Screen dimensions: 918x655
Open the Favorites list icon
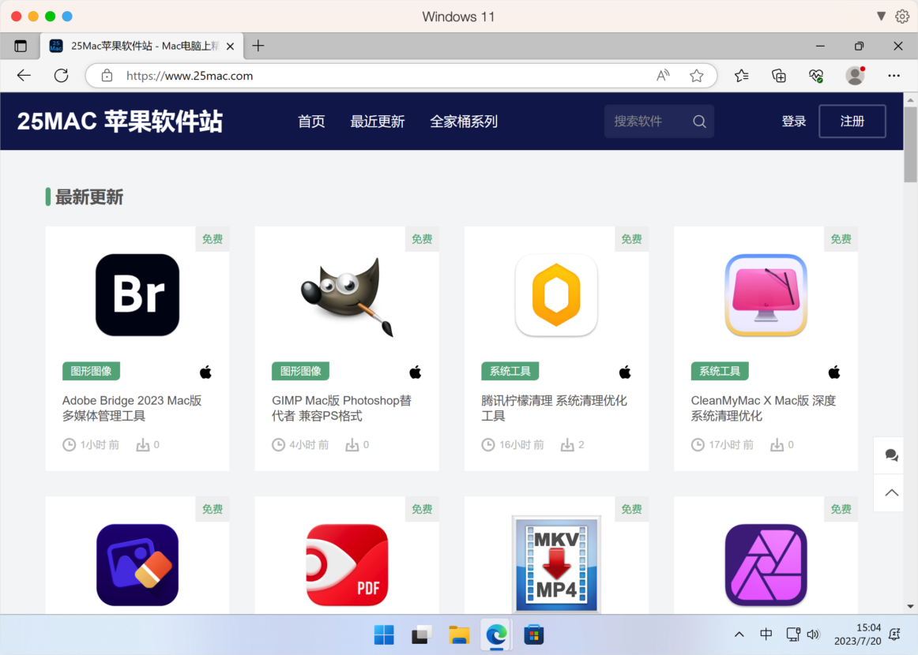click(742, 76)
